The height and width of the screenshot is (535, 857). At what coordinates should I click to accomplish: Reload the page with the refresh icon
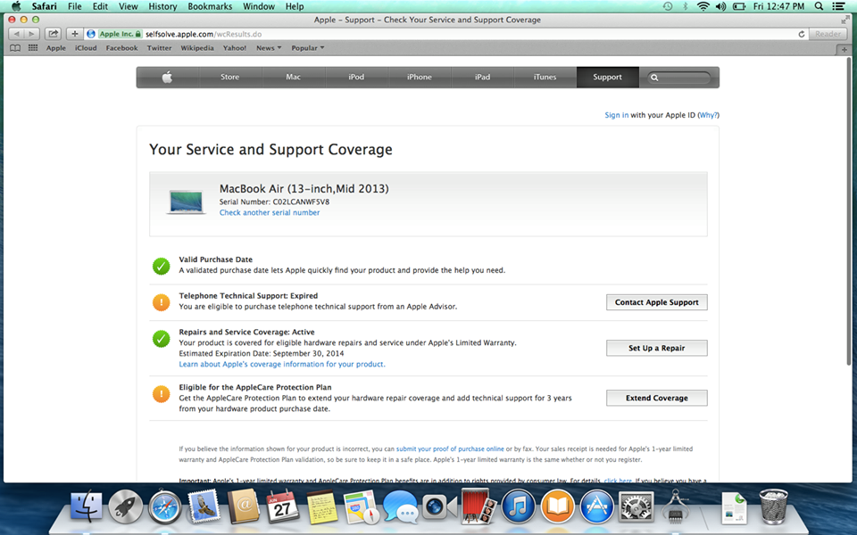click(802, 34)
